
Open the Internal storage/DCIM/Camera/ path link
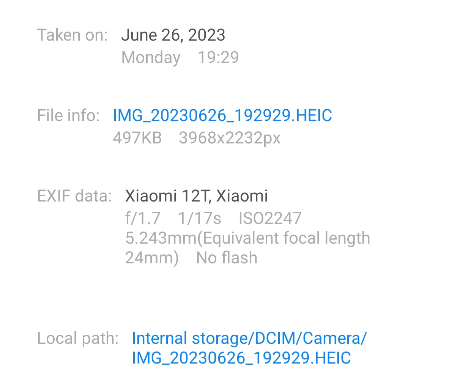point(249,338)
